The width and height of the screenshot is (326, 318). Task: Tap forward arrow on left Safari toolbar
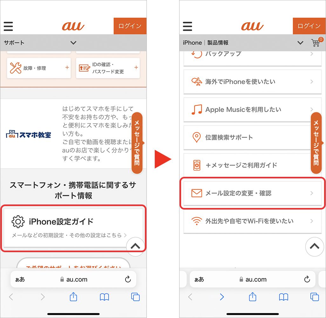[x=43, y=297]
